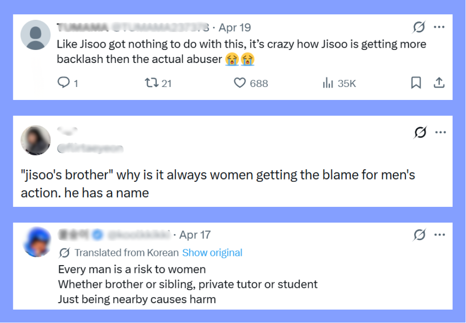The width and height of the screenshot is (466, 323).
Task: Open the Apr 19 timestamp link
Action: [x=234, y=28]
